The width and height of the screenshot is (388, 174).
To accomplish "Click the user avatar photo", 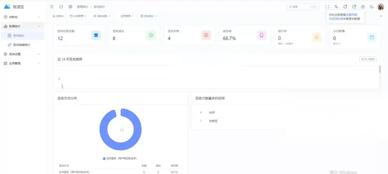I will (x=381, y=7).
